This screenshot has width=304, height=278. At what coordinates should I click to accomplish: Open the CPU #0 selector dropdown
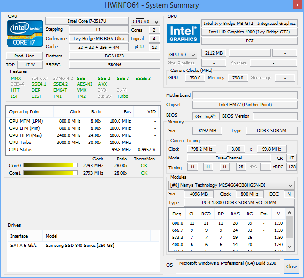pyautogui.click(x=145, y=22)
